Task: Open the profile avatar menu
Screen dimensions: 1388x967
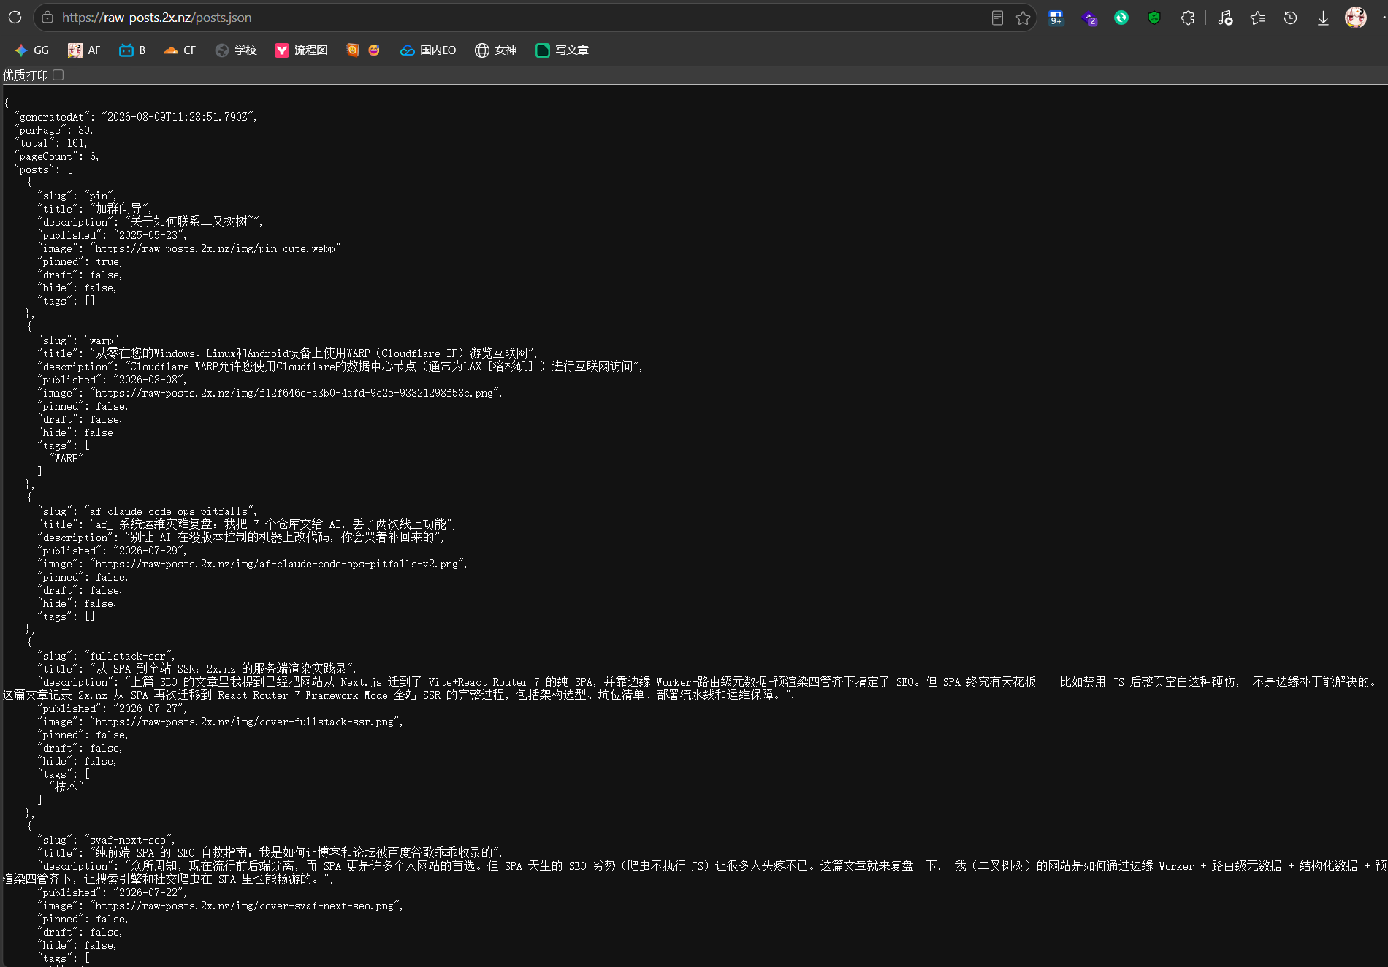Action: click(1356, 18)
